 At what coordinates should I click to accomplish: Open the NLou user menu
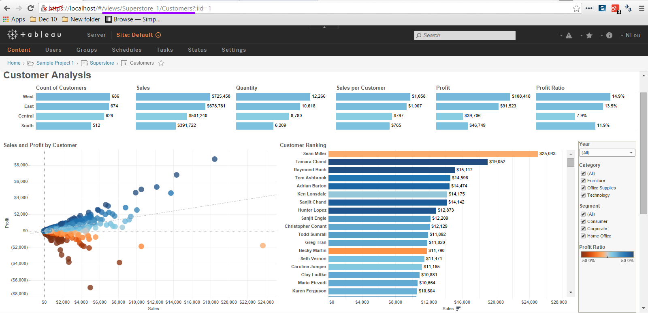click(631, 36)
